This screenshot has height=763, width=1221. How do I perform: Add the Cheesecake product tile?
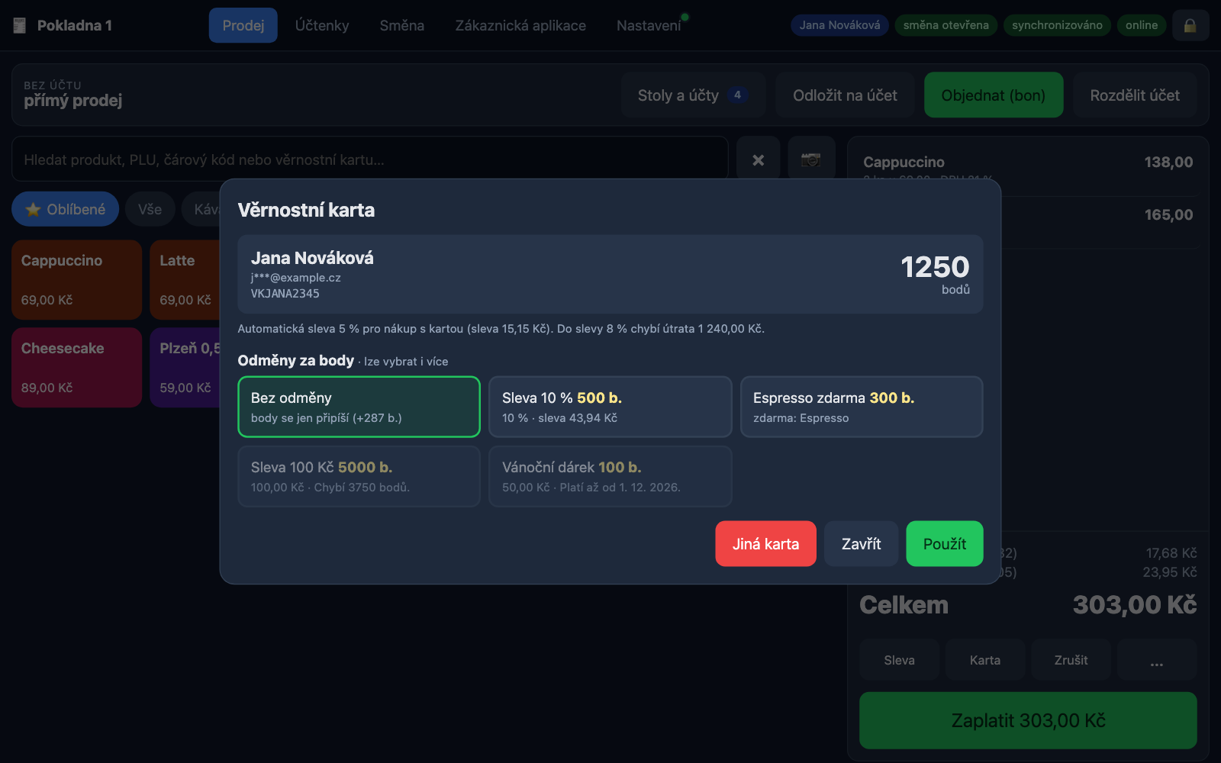tap(77, 368)
